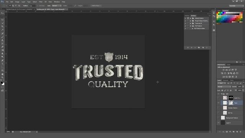
Task: Toggle visibility of the bottom Layer 0
Action: [x=219, y=123]
